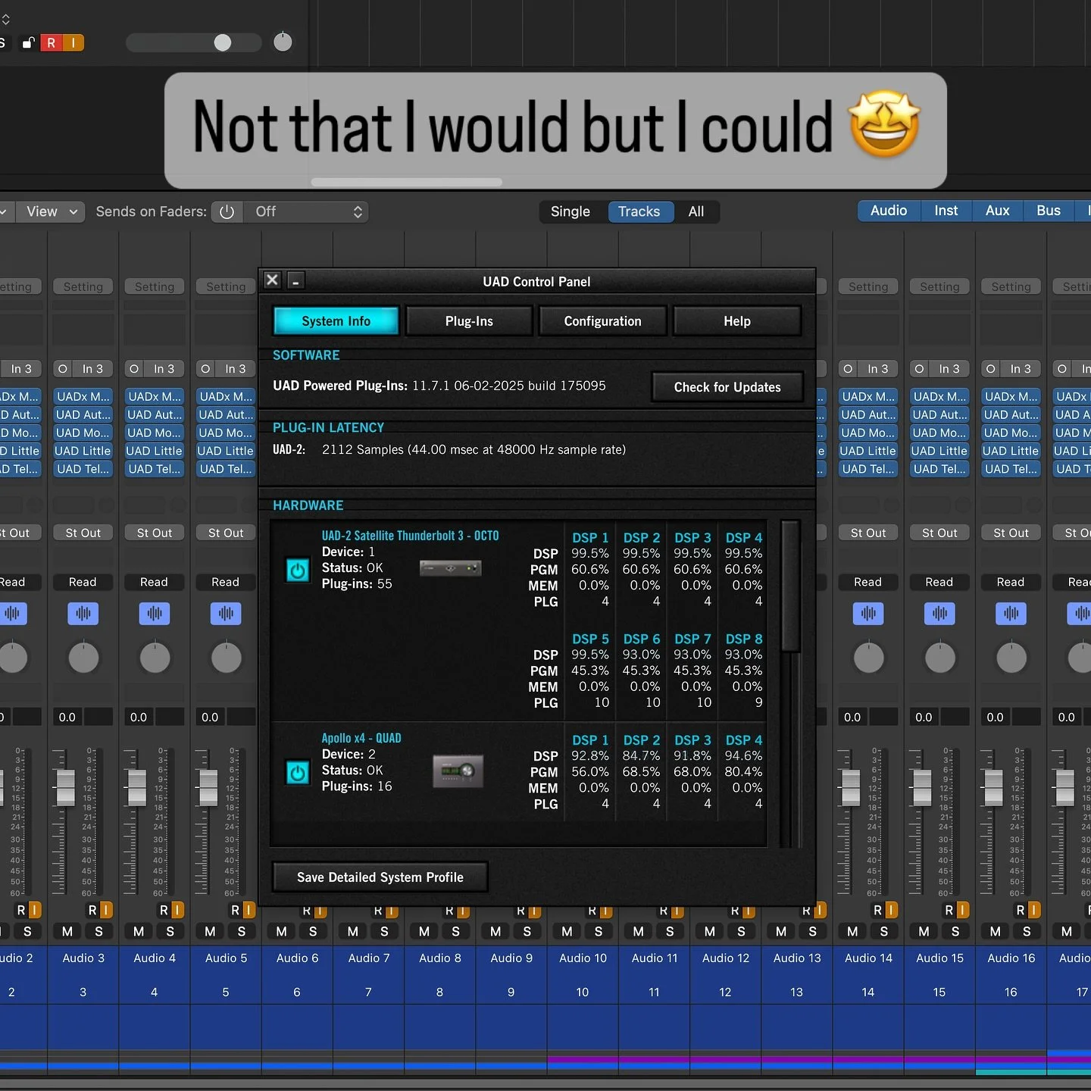Image resolution: width=1091 pixels, height=1091 pixels.
Task: Toggle power for UAD-2 Satellite Thunderbolt device
Action: 298,570
